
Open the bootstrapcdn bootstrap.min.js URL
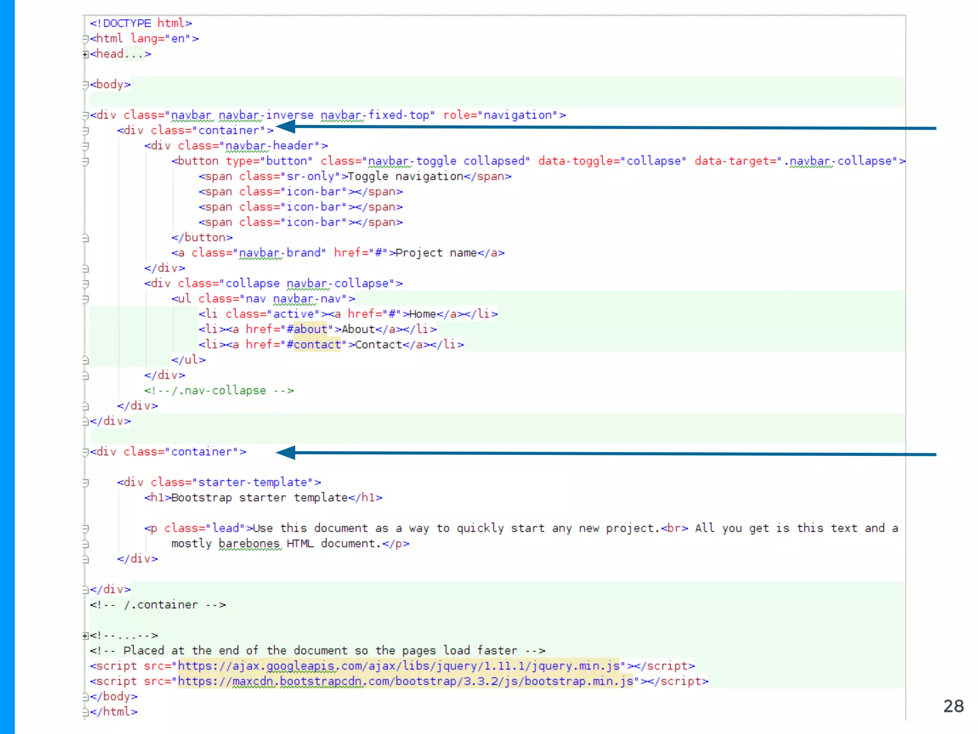pos(405,681)
